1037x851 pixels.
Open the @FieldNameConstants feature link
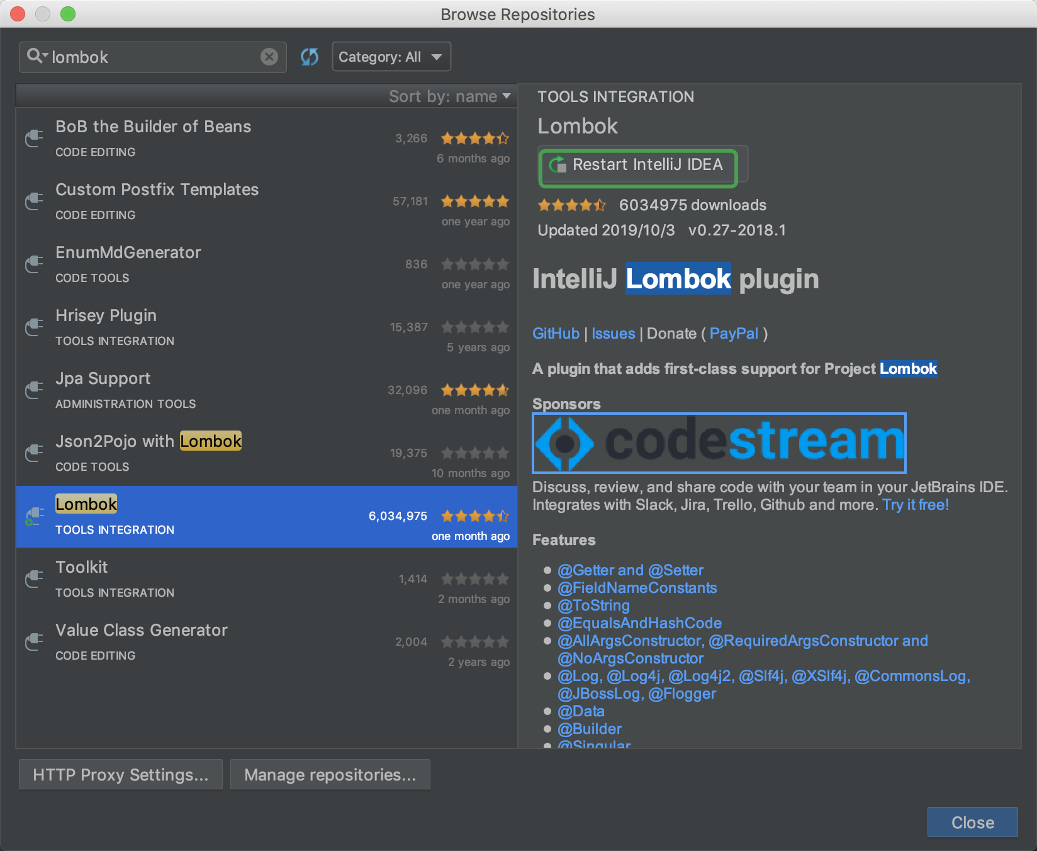(x=637, y=588)
